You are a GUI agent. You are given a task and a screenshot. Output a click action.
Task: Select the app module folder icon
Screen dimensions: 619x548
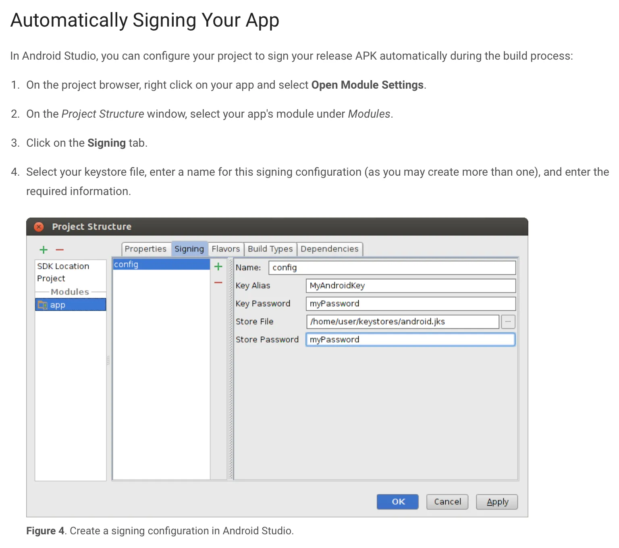(x=42, y=305)
